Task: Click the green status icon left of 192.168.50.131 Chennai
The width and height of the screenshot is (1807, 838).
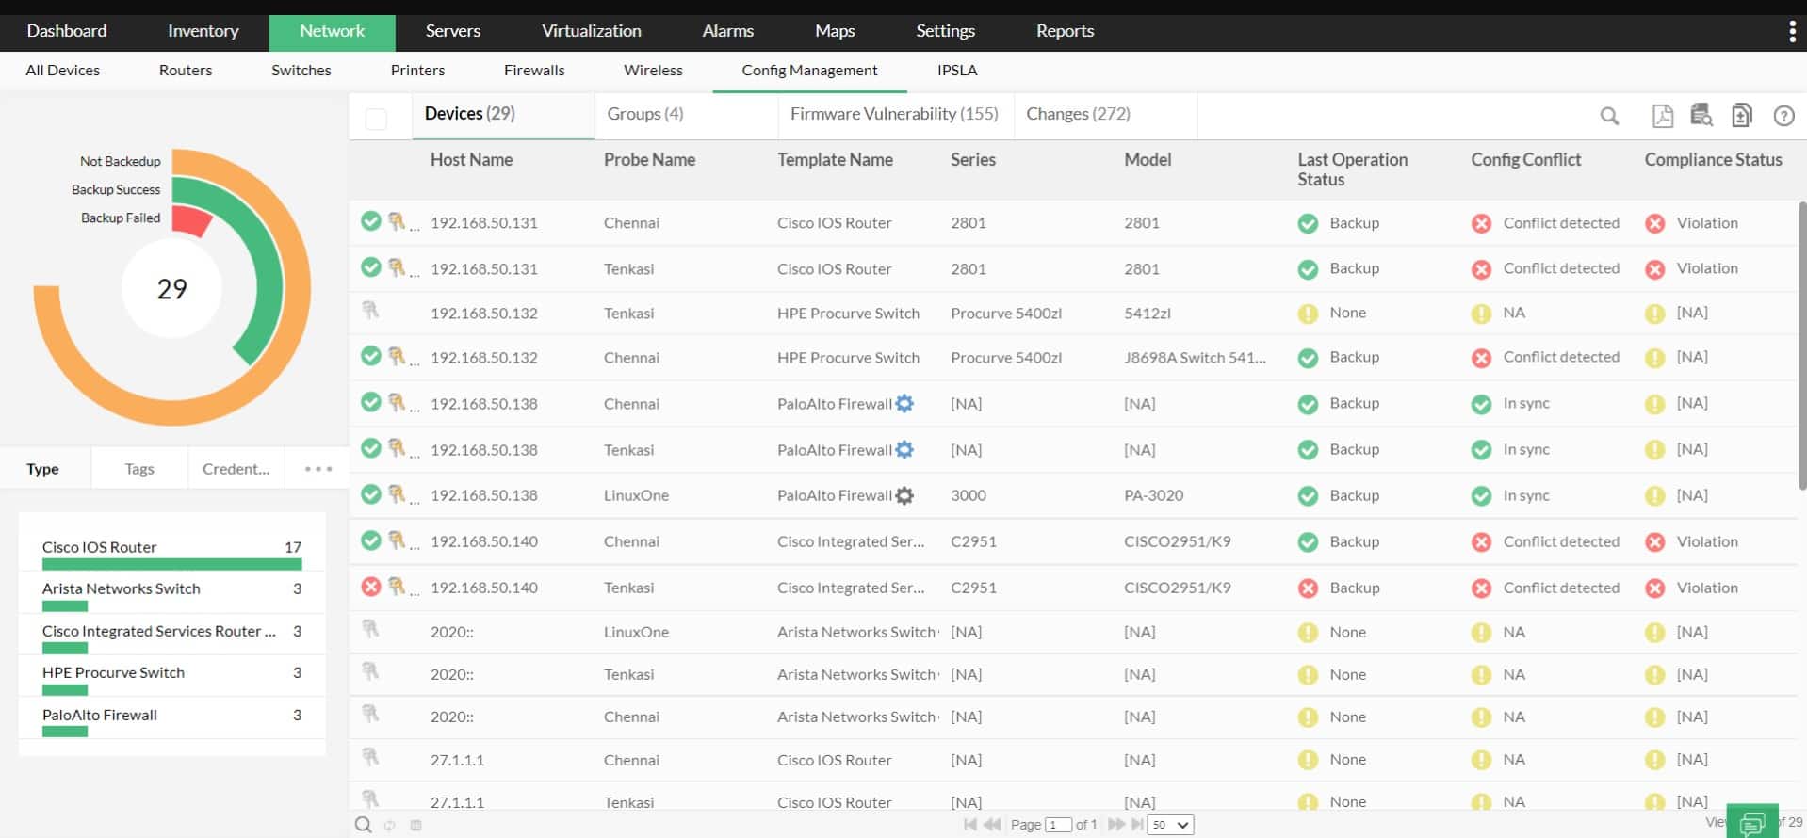Action: pos(371,221)
